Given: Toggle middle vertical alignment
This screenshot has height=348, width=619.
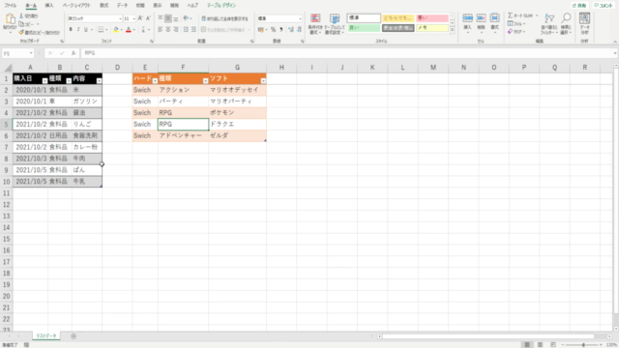Looking at the screenshot, I should 168,18.
